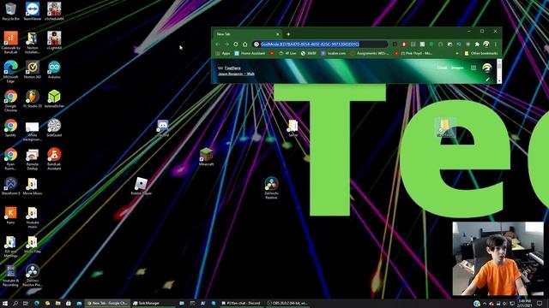
Task: Open TeamViewer desktop shortcut
Action: coord(33,11)
